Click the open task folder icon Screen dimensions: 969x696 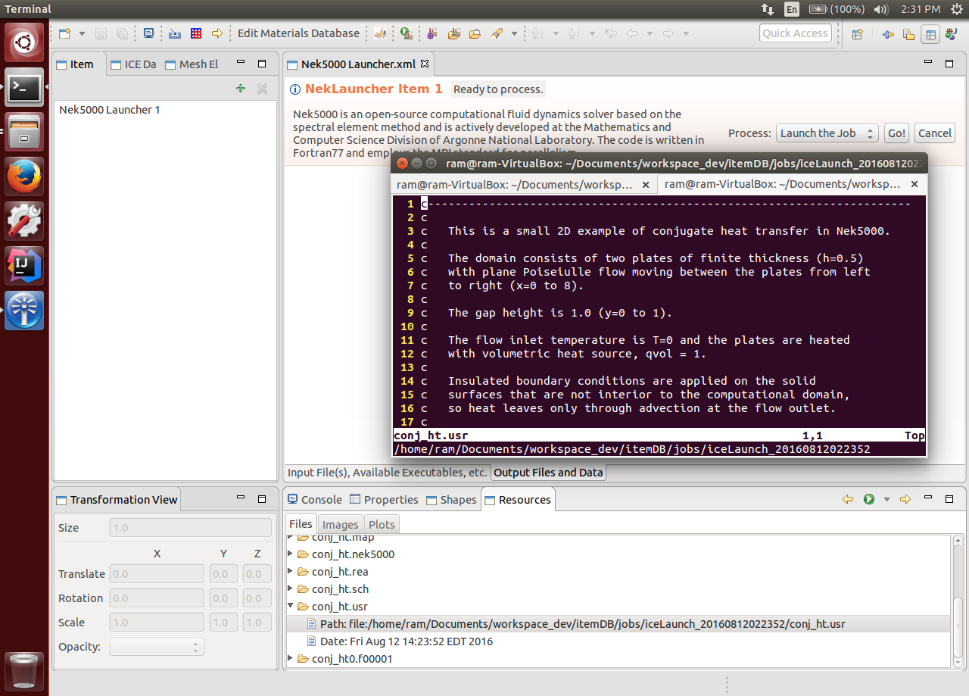475,33
